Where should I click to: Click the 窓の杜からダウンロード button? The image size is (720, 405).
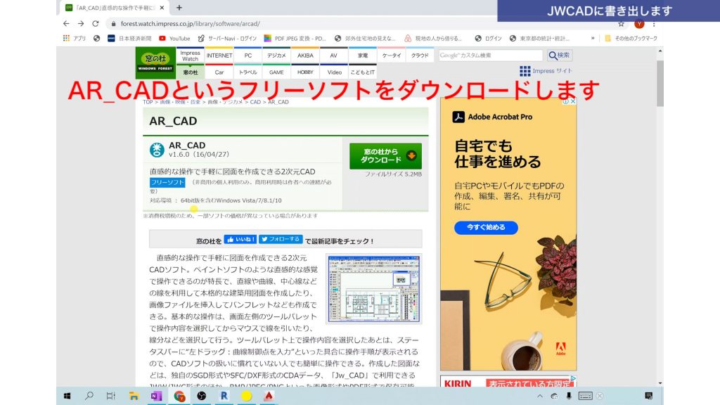(x=385, y=156)
